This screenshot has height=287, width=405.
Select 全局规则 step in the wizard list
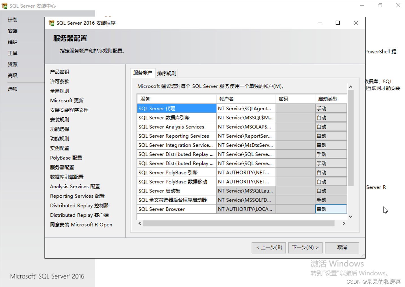[x=60, y=91]
